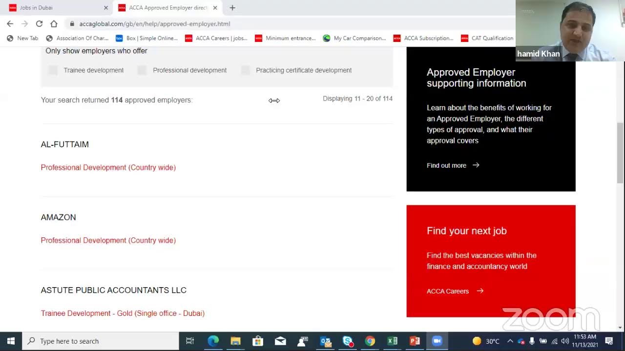This screenshot has height=351, width=625.
Task: Open Windows Start menu
Action: pos(11,341)
